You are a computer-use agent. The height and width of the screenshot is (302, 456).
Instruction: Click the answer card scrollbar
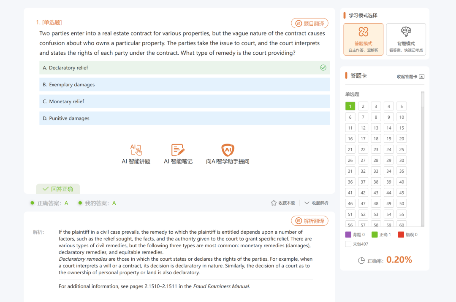423,159
